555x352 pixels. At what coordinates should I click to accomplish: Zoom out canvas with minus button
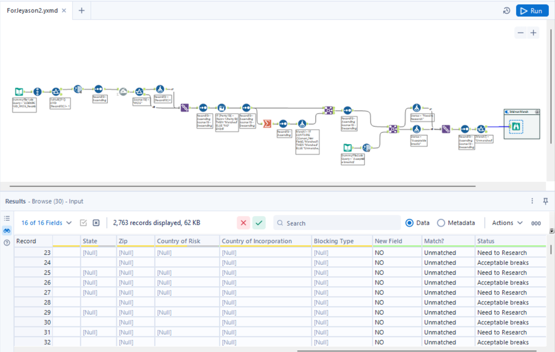click(x=521, y=33)
